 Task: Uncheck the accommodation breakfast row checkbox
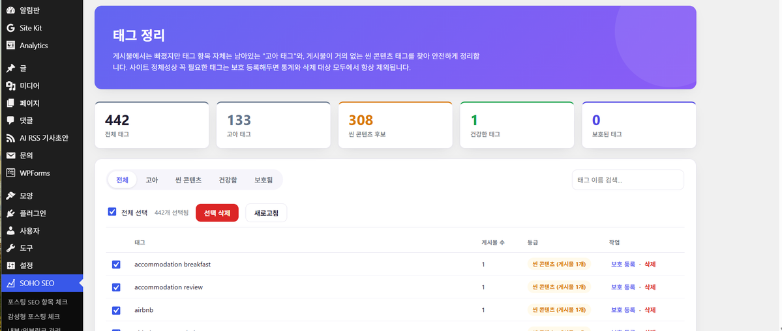pos(116,264)
